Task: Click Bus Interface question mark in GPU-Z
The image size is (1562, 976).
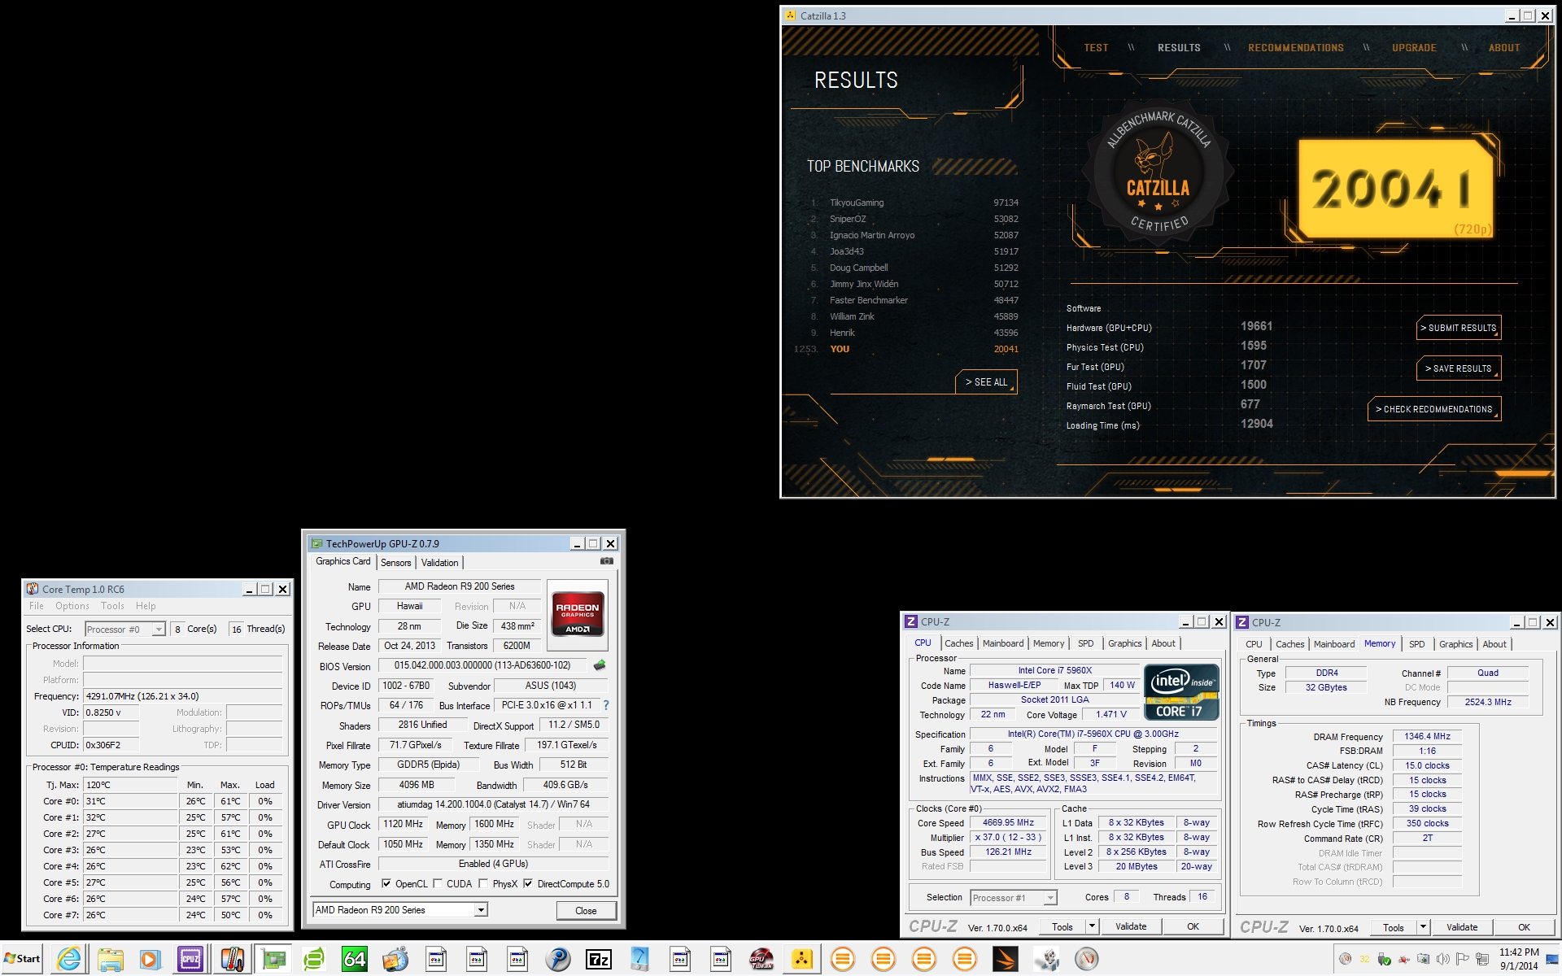Action: [x=605, y=705]
